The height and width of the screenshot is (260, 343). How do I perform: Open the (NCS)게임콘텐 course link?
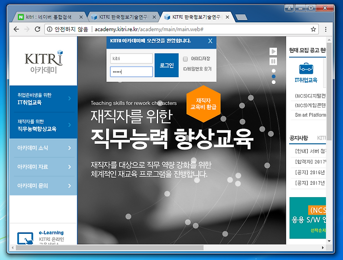[310, 105]
